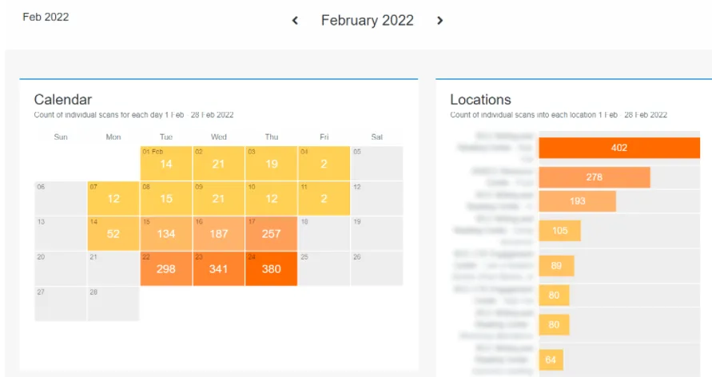Select 24 Feb cell with 380 scans
This screenshot has height=377, width=712.
tap(272, 268)
